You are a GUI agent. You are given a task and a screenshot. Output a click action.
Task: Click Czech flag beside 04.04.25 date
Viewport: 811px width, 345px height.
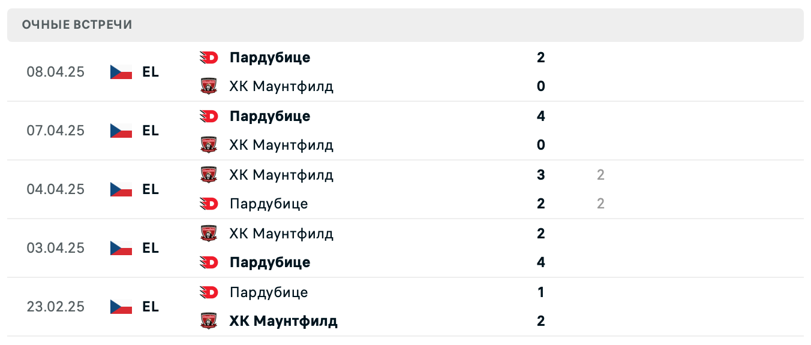point(121,189)
